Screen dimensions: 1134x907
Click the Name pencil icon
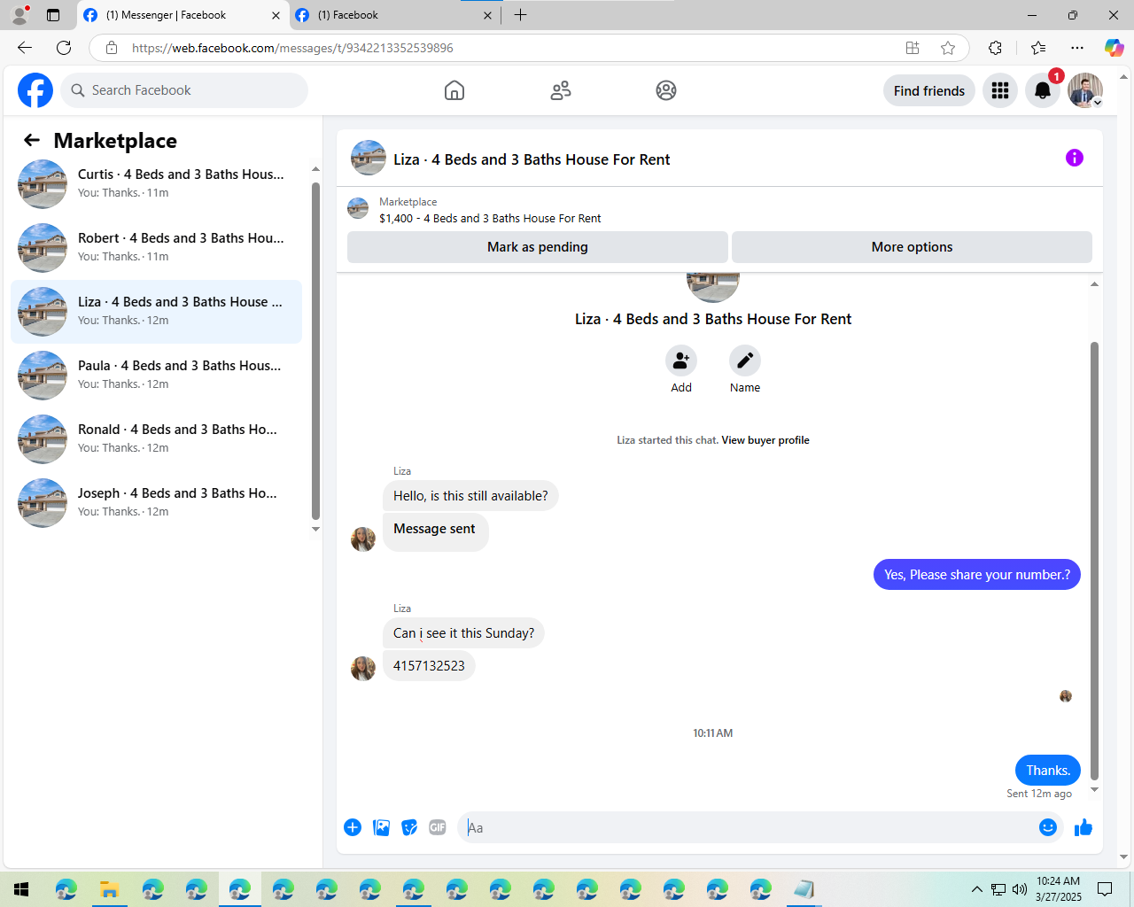745,360
